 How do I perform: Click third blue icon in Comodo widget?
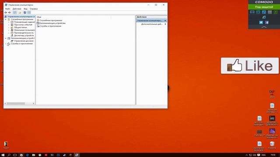pyautogui.click(x=264, y=12)
